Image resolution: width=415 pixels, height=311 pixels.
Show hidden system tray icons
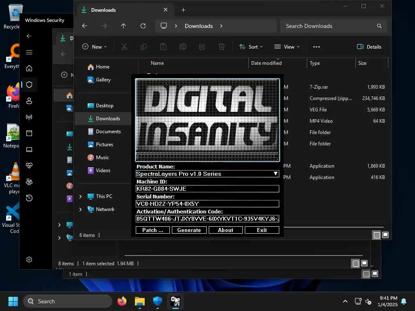345,301
